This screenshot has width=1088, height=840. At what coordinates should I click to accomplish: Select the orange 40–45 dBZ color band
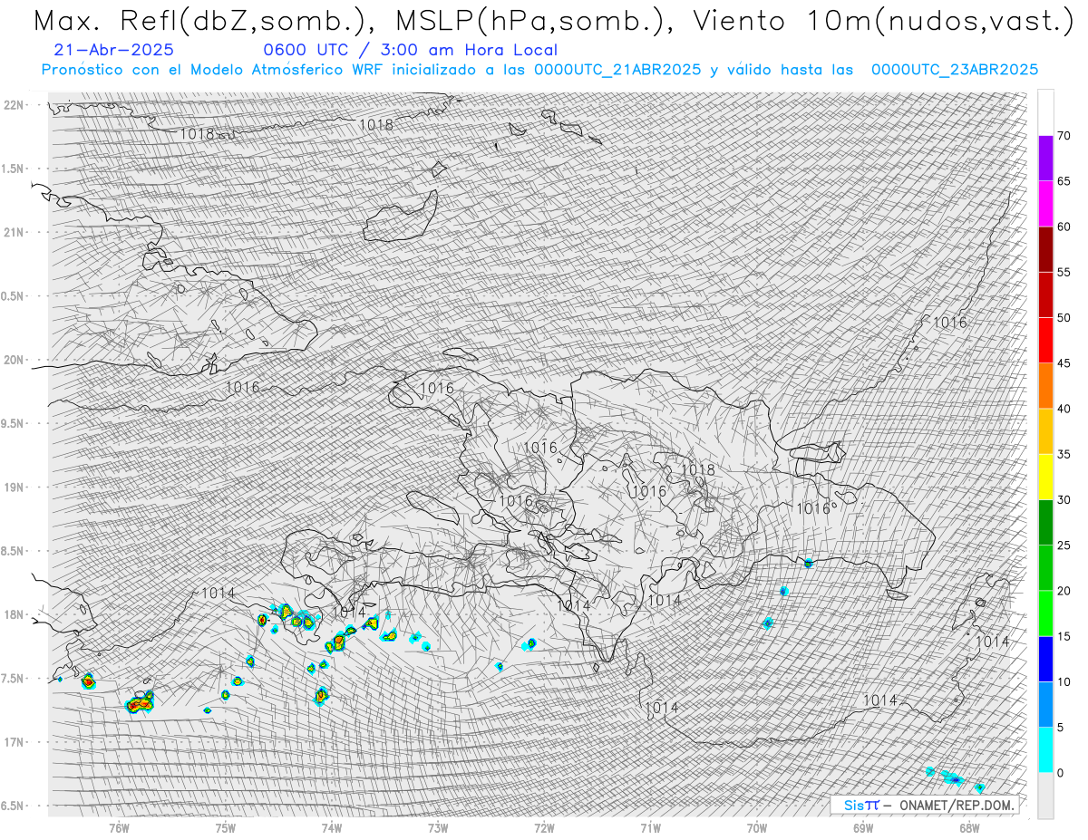[1045, 386]
